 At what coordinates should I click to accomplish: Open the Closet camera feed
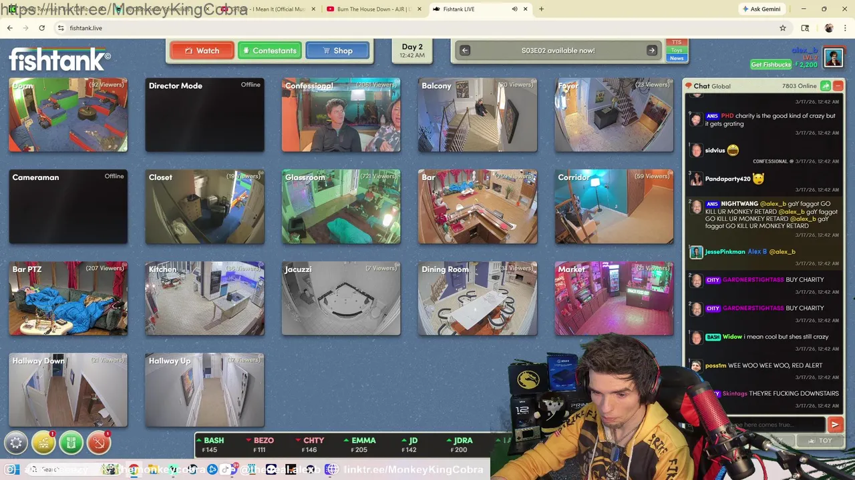204,207
